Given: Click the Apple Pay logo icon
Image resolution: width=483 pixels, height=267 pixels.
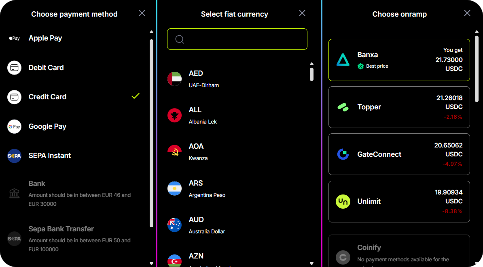Looking at the screenshot, I should coord(14,38).
